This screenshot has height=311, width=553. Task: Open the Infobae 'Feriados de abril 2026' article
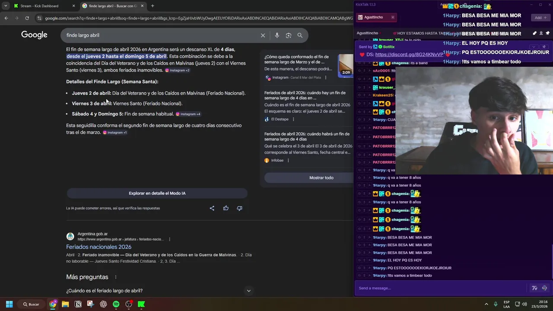click(307, 136)
